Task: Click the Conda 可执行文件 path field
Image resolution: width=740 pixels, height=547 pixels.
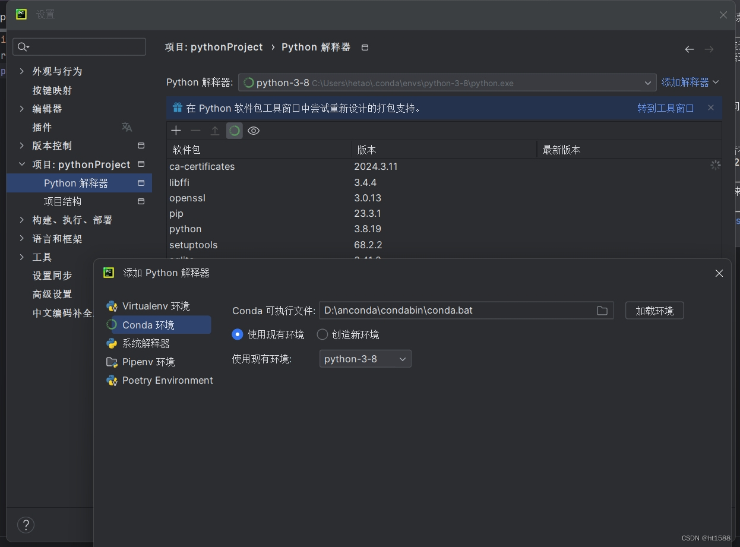Action: pyautogui.click(x=466, y=311)
